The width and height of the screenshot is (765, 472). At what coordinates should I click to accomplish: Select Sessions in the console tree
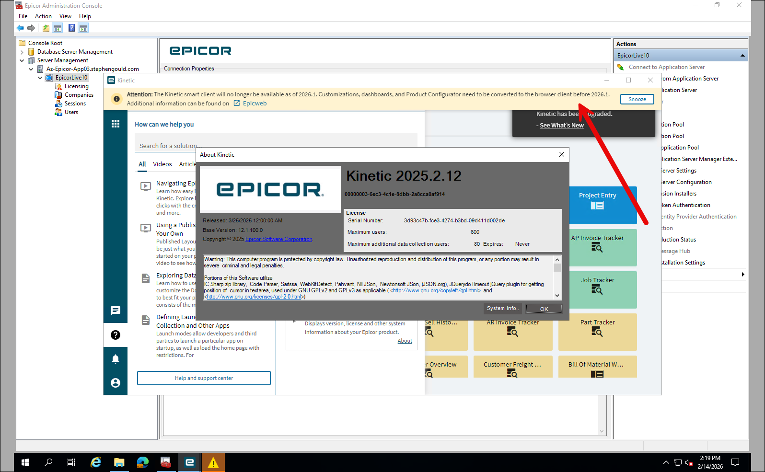tap(75, 104)
